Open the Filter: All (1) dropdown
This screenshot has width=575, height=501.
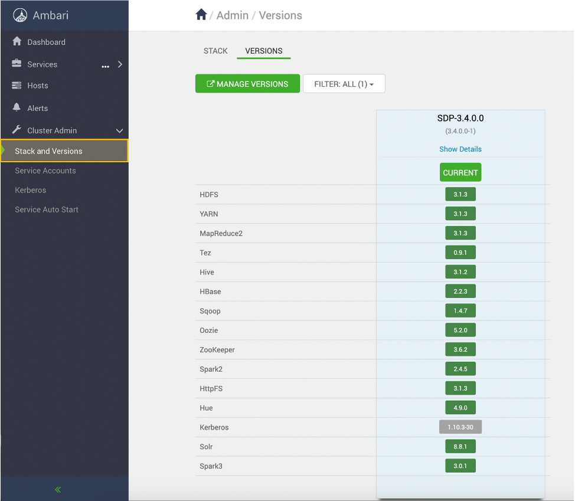pyautogui.click(x=344, y=84)
